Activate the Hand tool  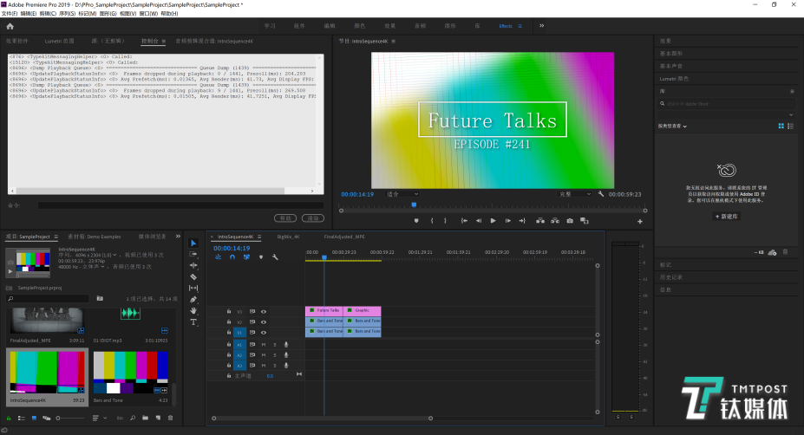[193, 310]
